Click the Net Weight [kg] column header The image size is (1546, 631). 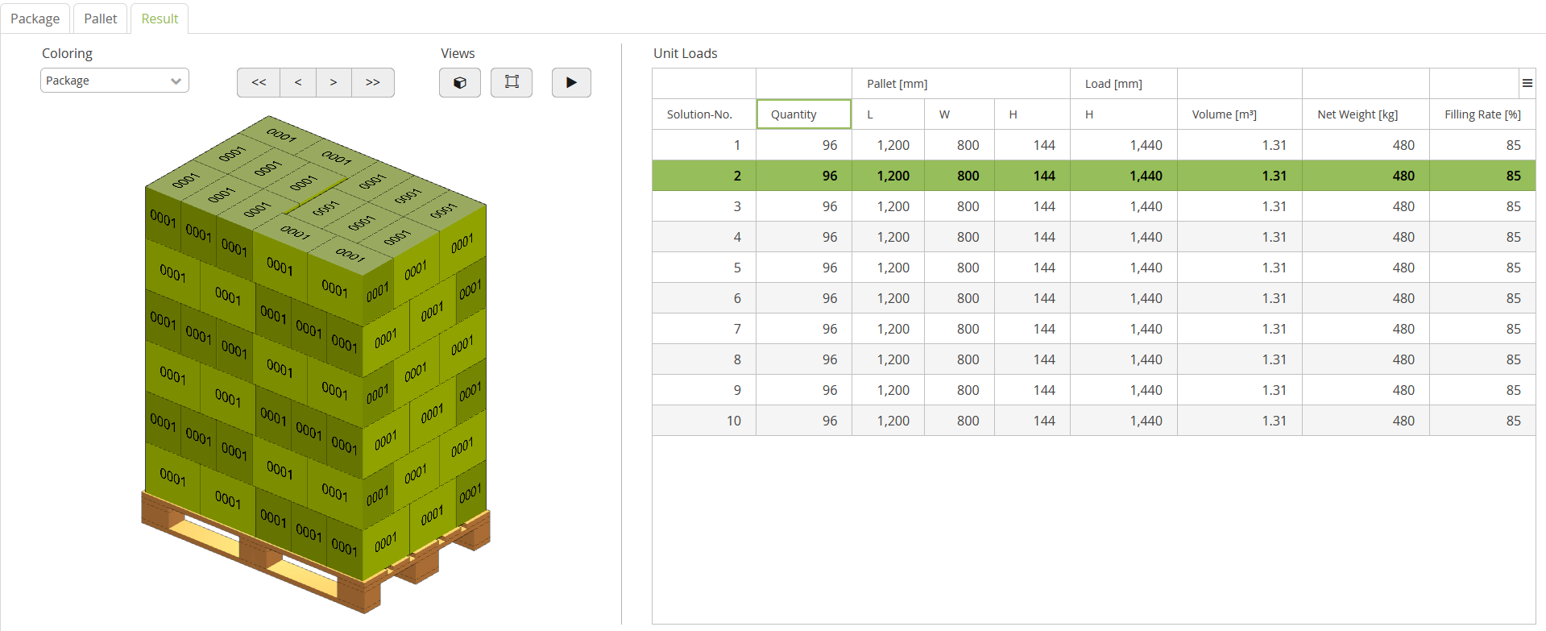point(1366,114)
